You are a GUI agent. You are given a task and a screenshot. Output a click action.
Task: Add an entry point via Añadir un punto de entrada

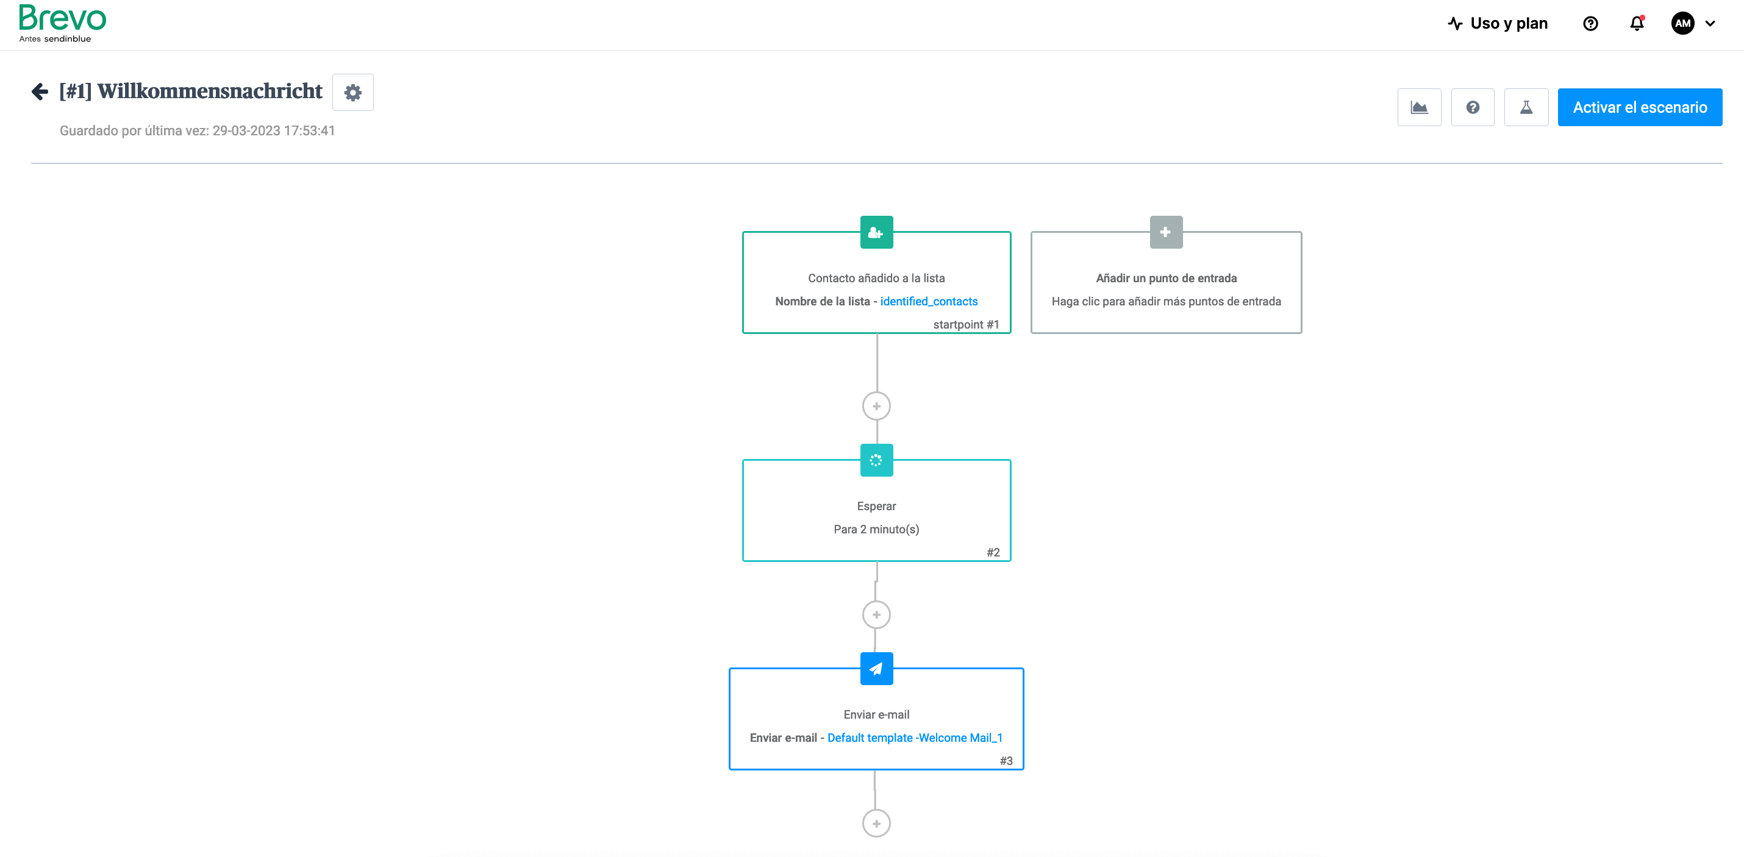pyautogui.click(x=1166, y=282)
